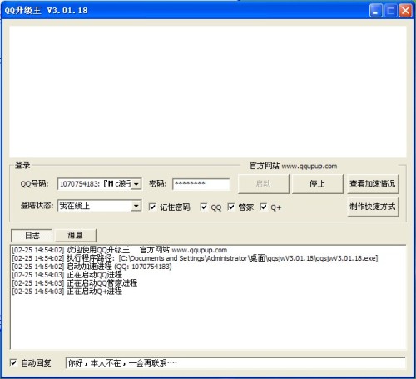Image resolution: width=416 pixels, height=379 pixels.
Task: Click the 停止 button
Action: [317, 184]
